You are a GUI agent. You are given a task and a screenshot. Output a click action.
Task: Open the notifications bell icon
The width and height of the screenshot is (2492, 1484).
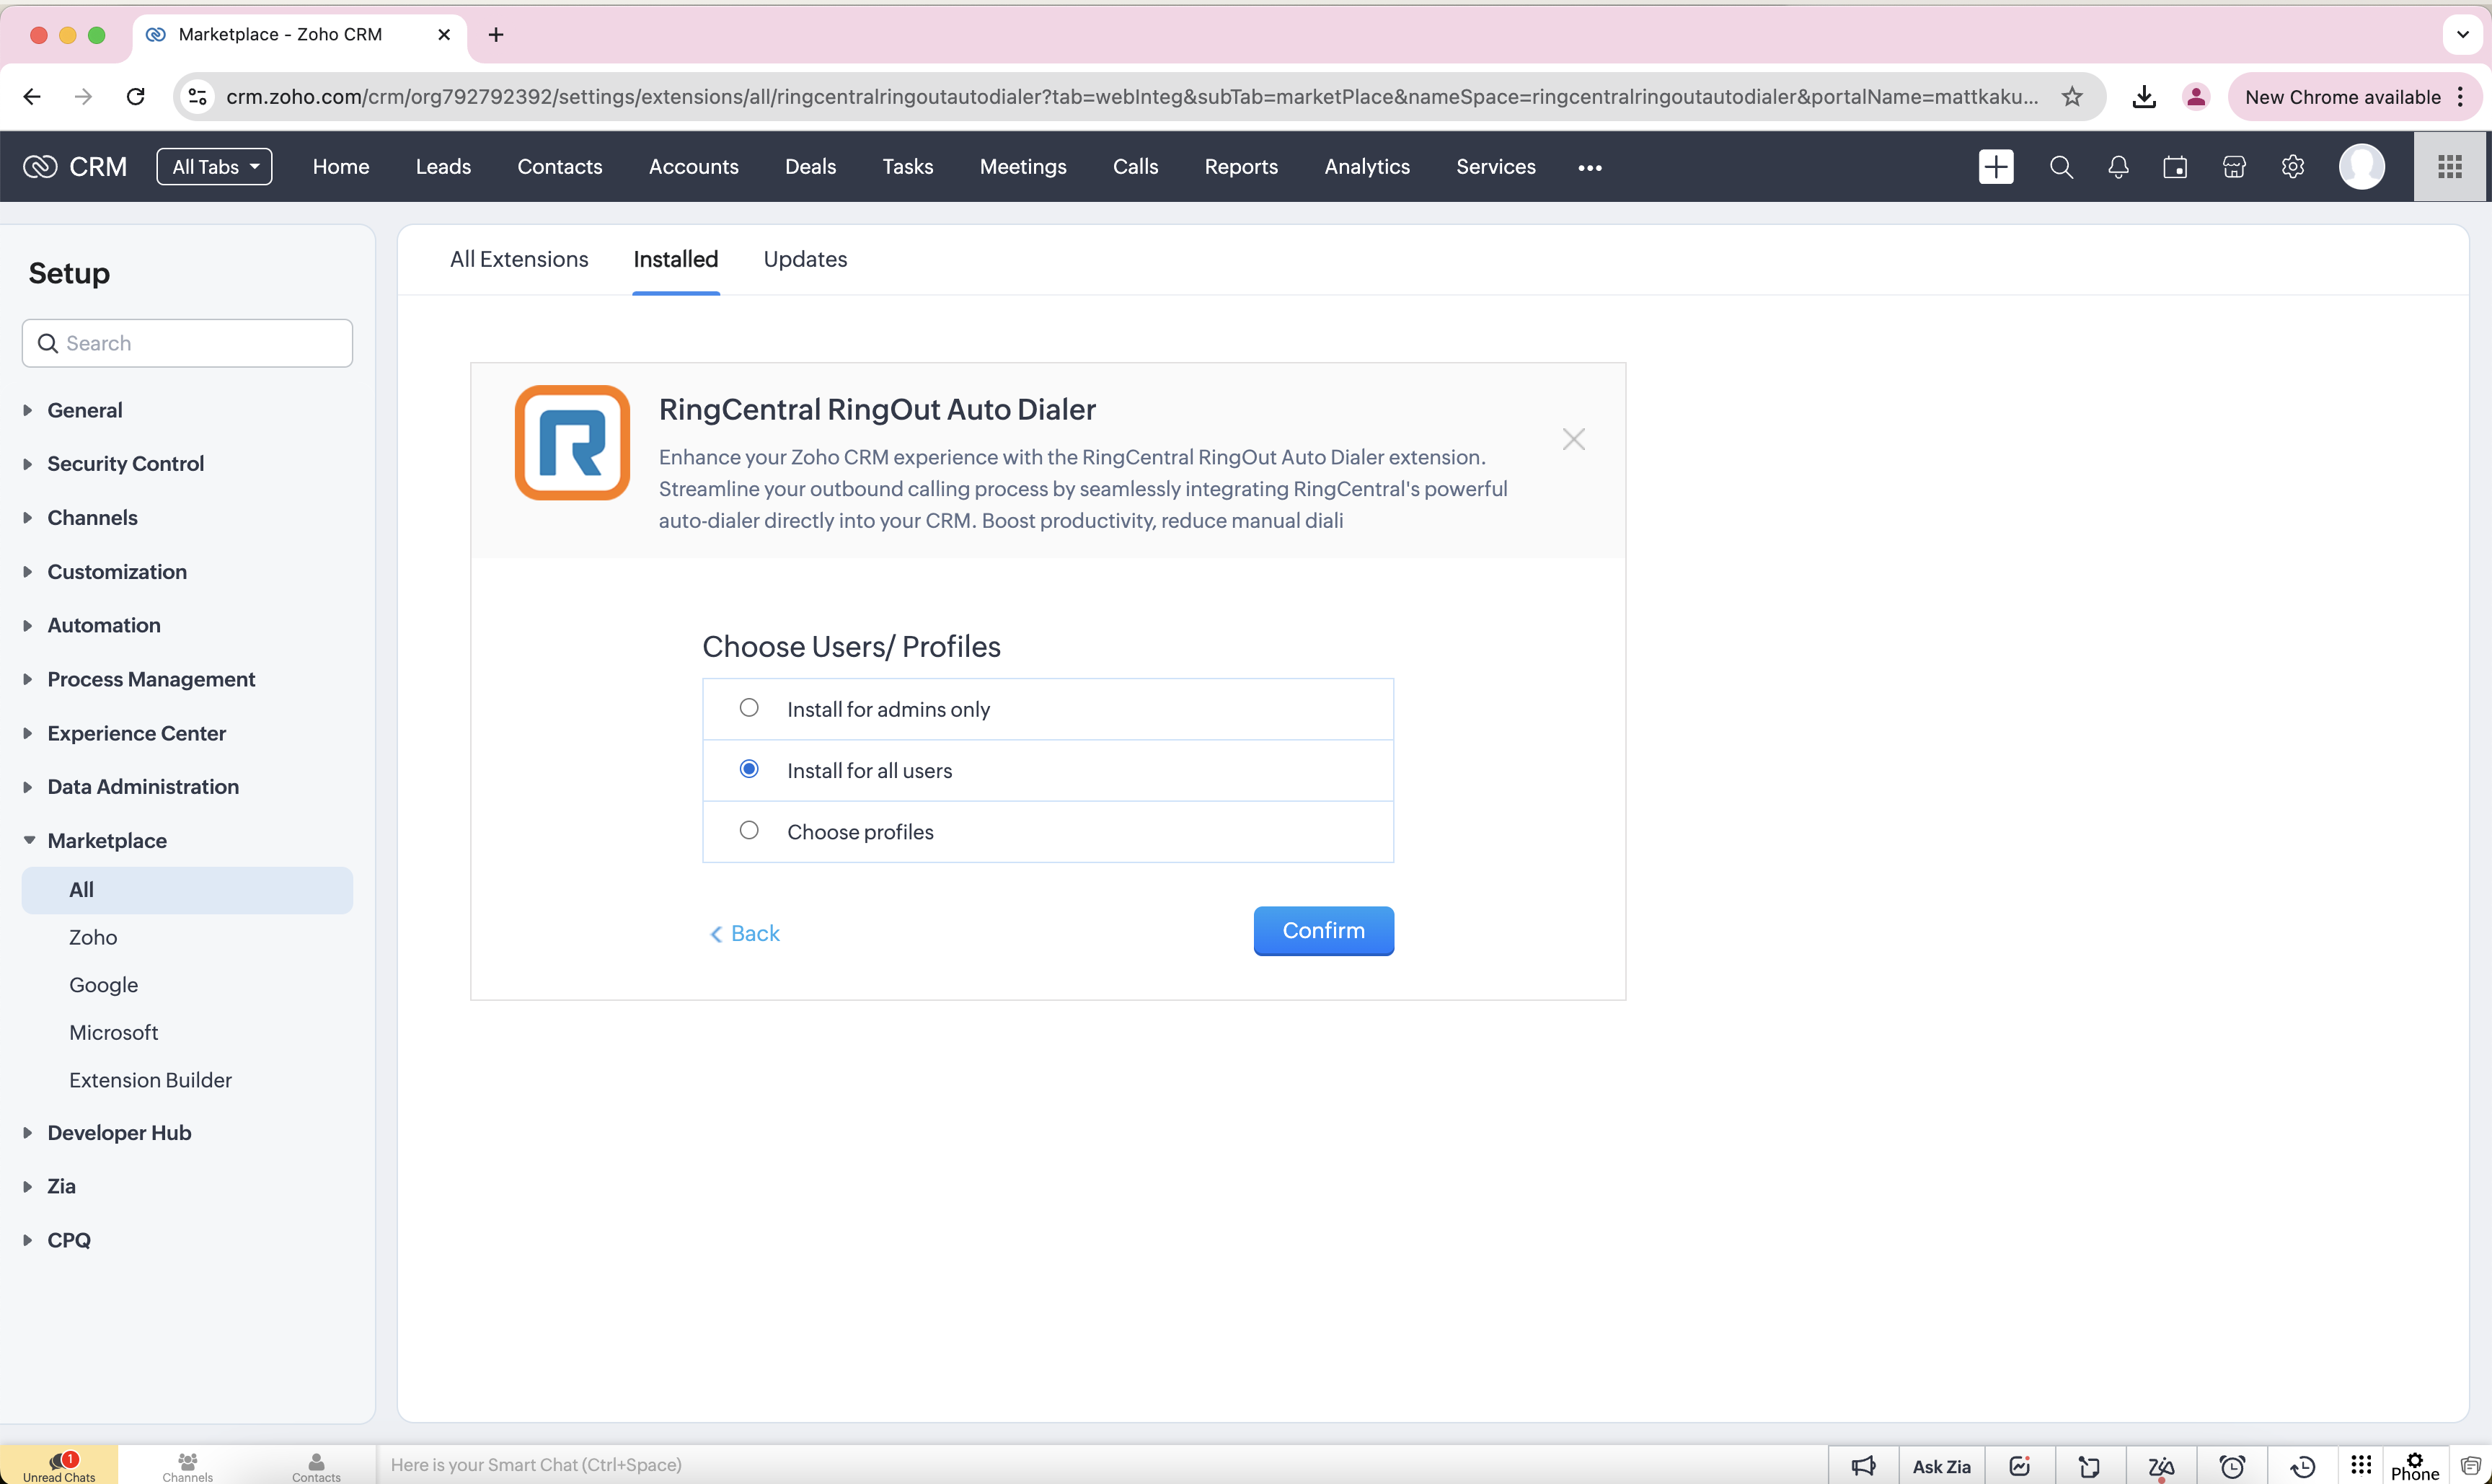2118,167
